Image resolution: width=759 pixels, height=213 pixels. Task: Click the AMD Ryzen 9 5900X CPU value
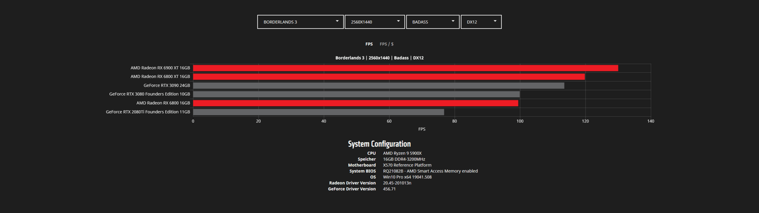[402, 154]
